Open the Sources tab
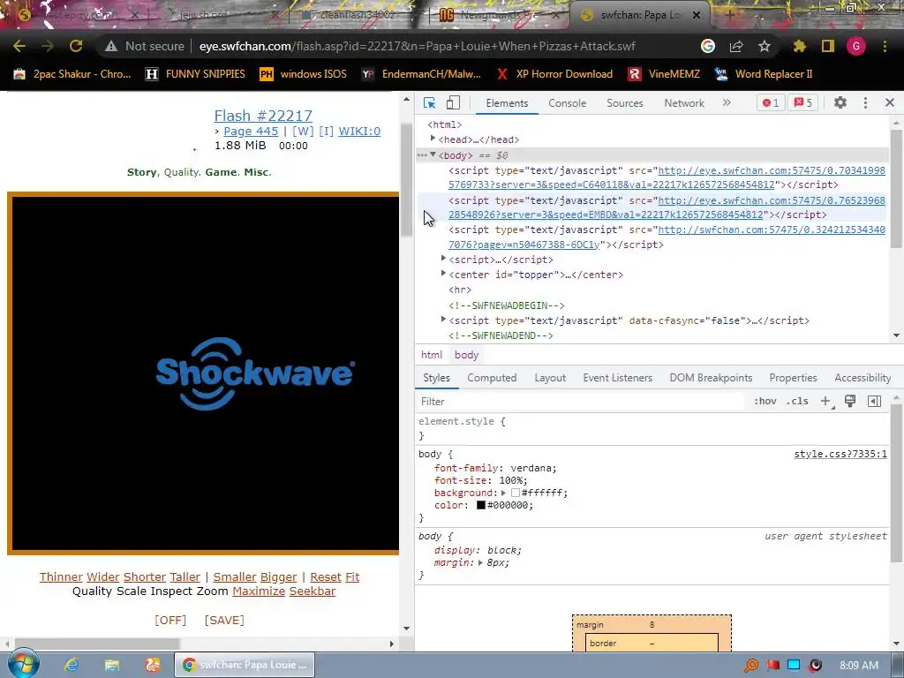 click(624, 102)
